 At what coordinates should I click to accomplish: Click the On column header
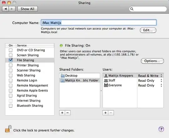(11, 46)
